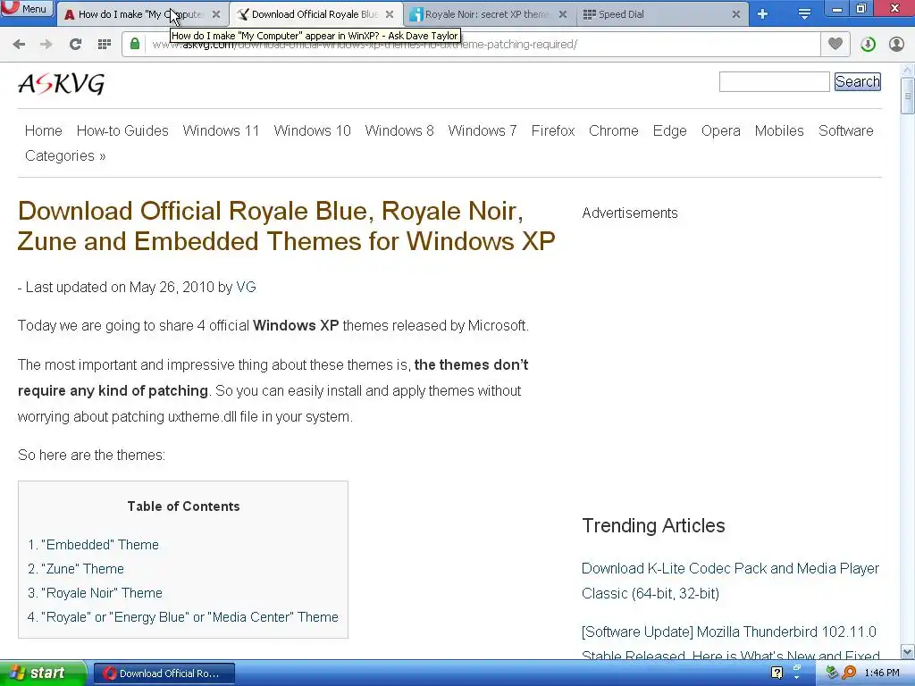This screenshot has height=686, width=915.
Task: Open Software navigation link
Action: (x=845, y=130)
